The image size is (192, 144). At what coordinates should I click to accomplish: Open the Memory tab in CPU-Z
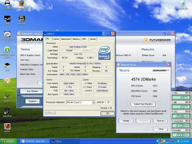coord(76,39)
